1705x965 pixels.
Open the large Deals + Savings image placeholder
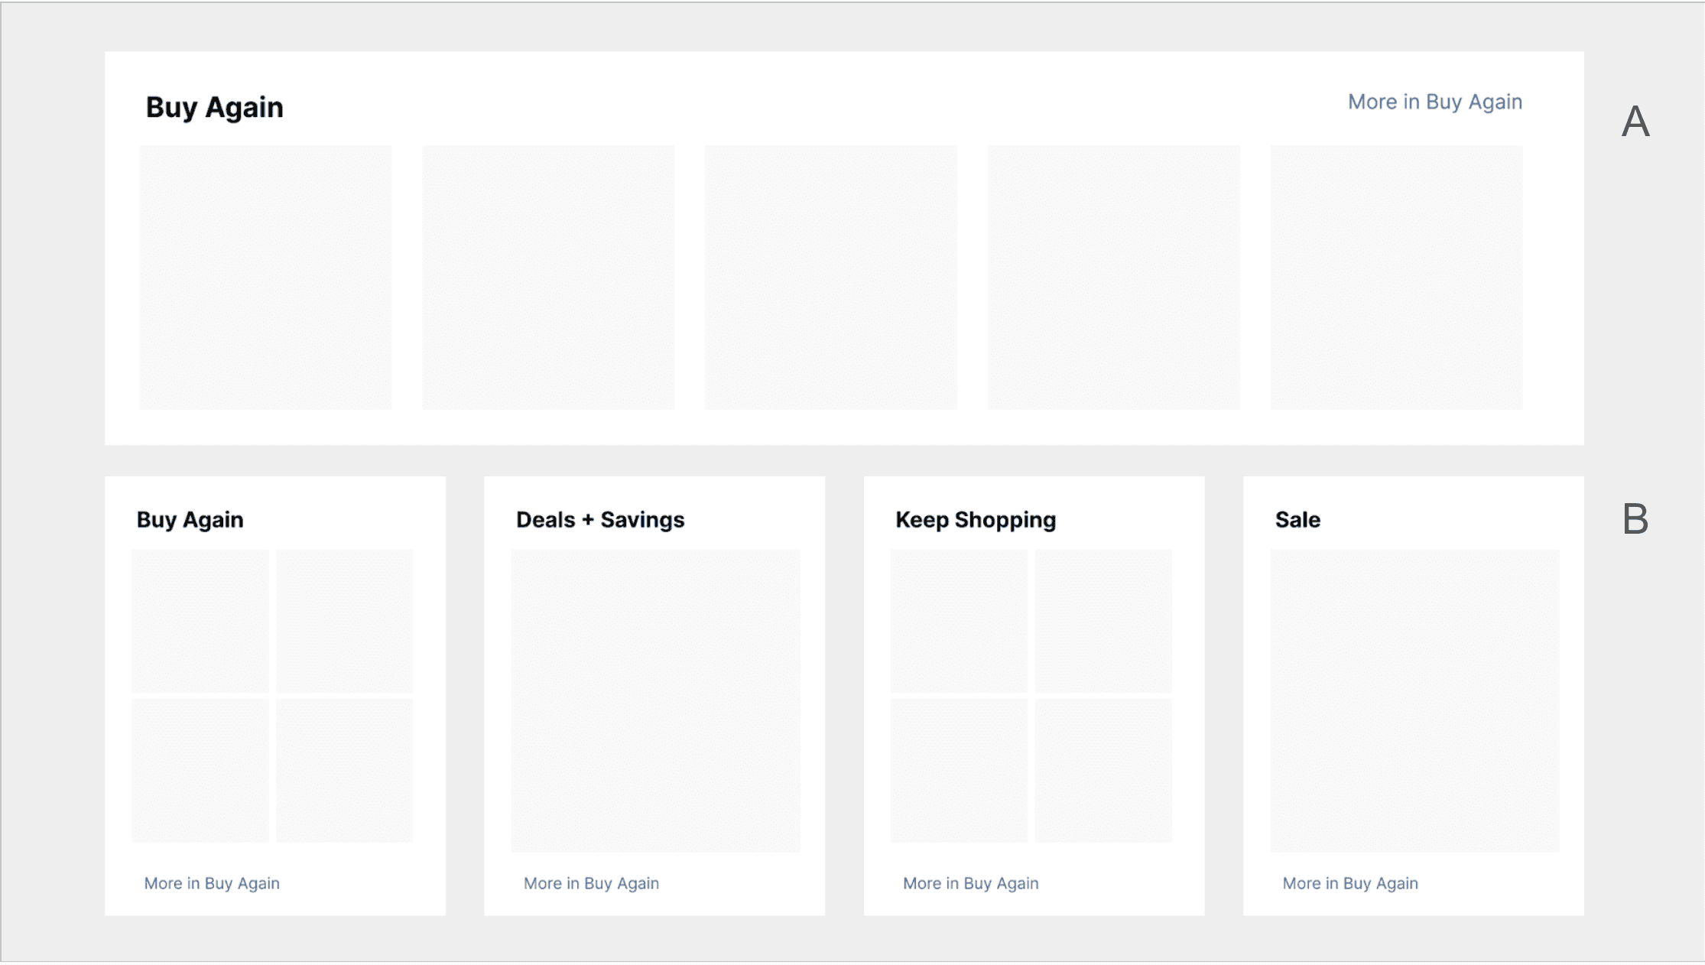pos(655,700)
